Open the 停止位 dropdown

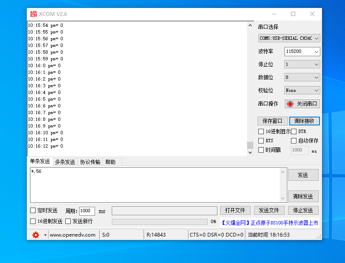(302, 64)
